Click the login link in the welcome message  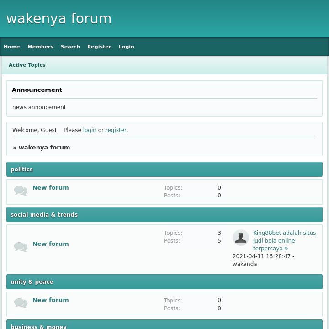(x=90, y=130)
